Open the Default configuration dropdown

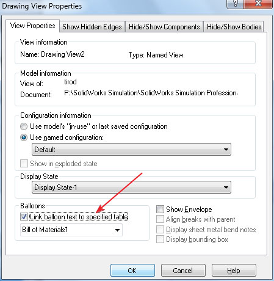pos(131,150)
